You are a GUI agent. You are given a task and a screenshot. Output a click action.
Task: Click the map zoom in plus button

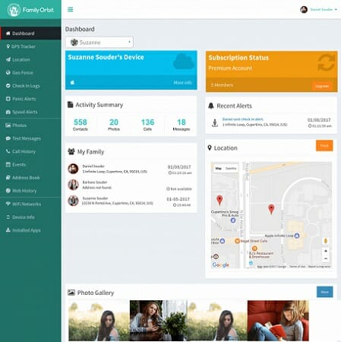(326, 251)
